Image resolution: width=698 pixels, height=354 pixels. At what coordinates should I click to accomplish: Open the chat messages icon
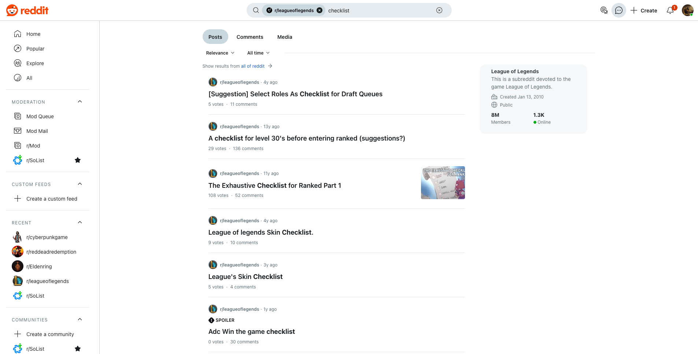(x=618, y=10)
